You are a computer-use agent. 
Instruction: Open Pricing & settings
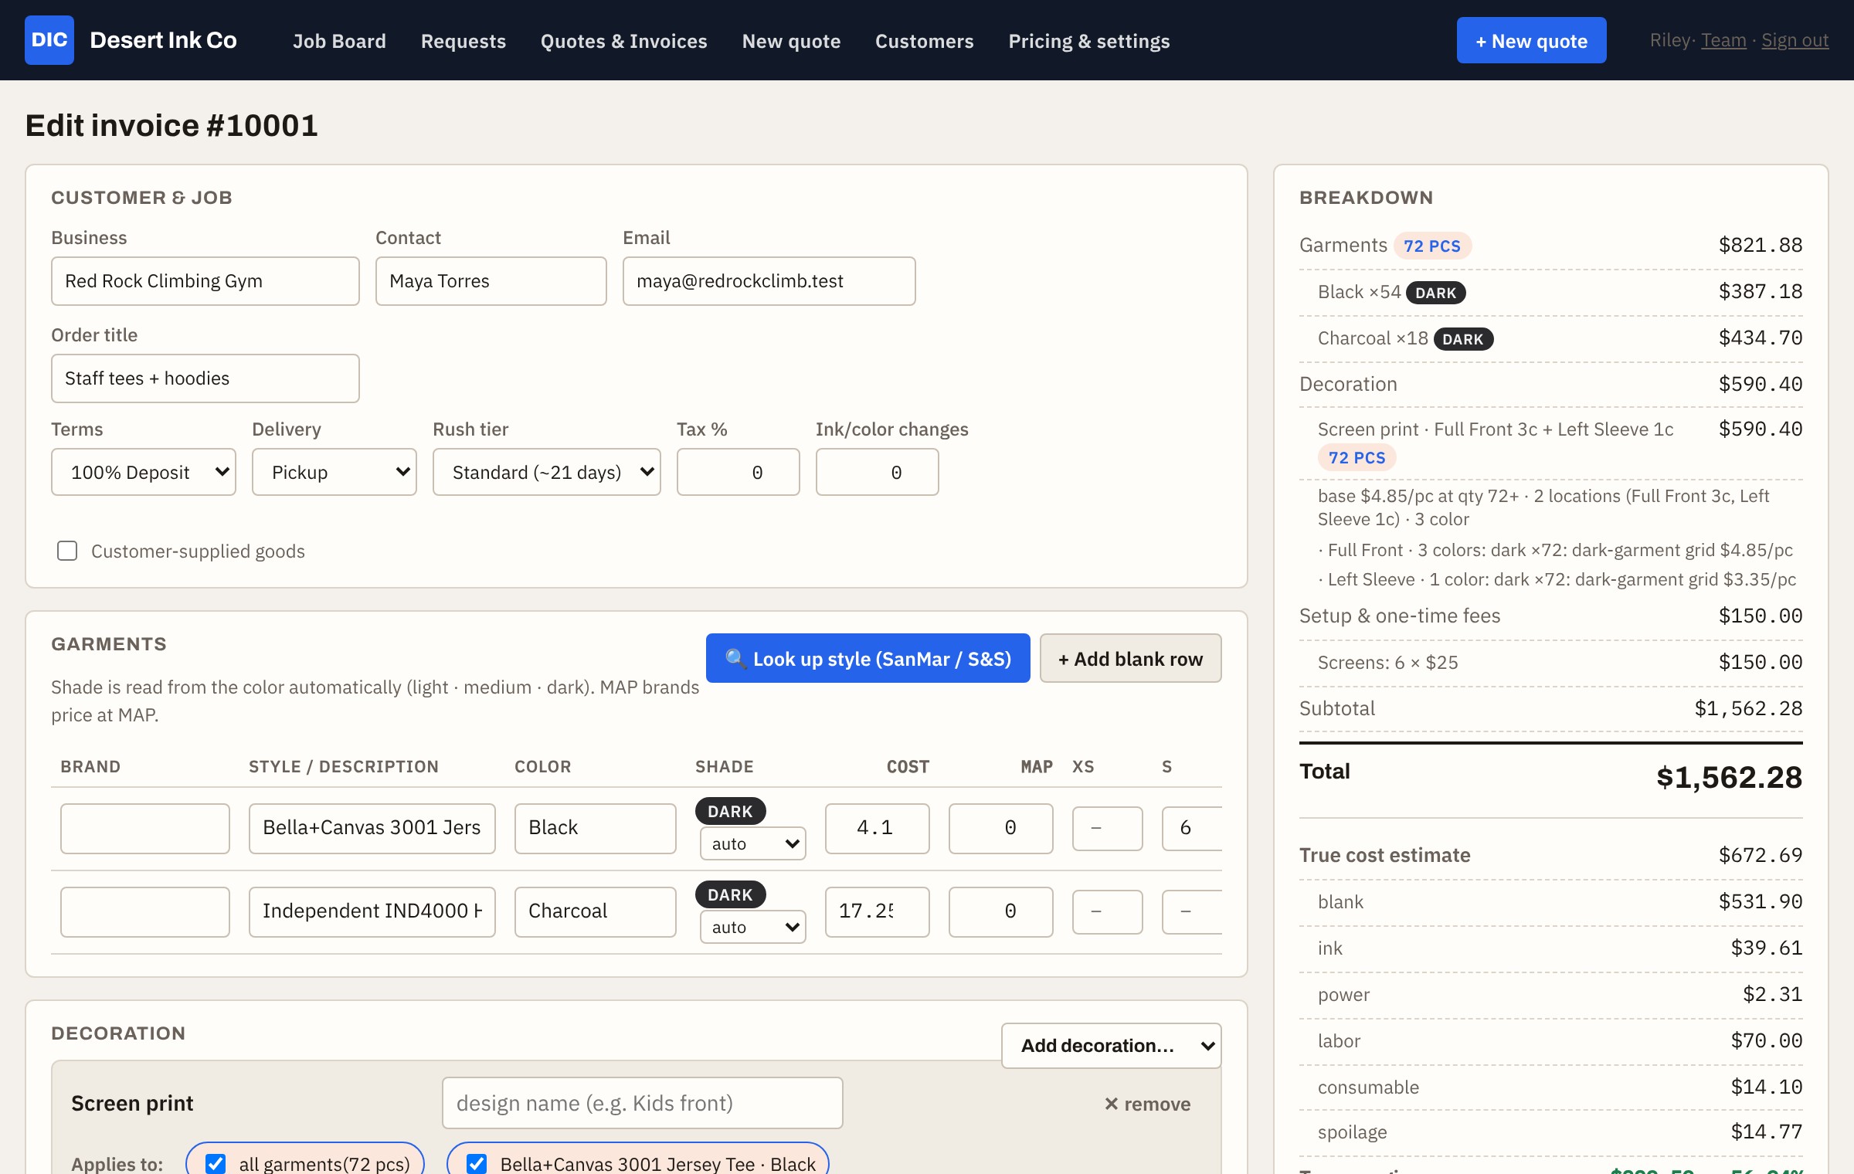tap(1089, 41)
